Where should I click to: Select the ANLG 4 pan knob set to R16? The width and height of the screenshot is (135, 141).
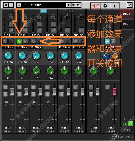coord(51,71)
